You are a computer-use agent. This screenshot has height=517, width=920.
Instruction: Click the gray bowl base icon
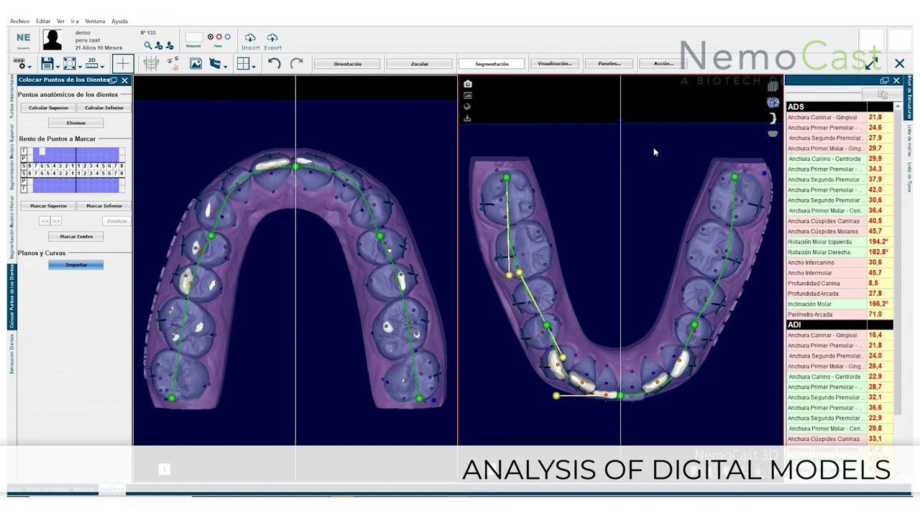(773, 134)
